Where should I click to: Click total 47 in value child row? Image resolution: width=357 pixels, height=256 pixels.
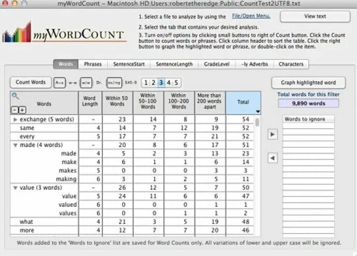coord(245,197)
